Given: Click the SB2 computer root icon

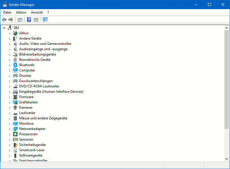Looking at the screenshot, I should [x=10, y=28].
